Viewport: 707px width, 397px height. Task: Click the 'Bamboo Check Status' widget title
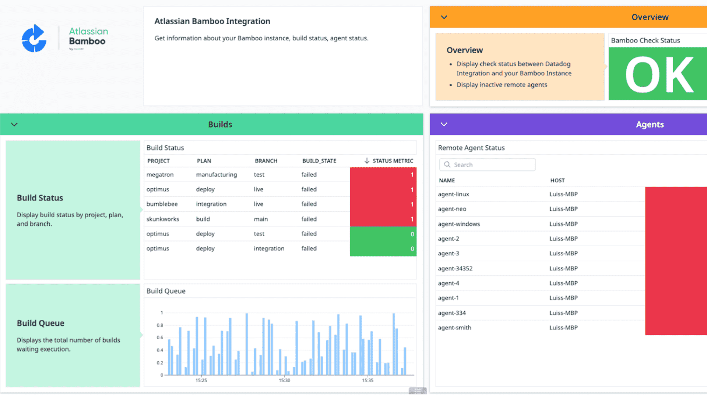point(645,40)
